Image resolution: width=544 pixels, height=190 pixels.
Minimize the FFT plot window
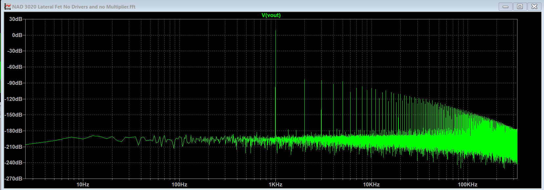[x=505, y=7]
